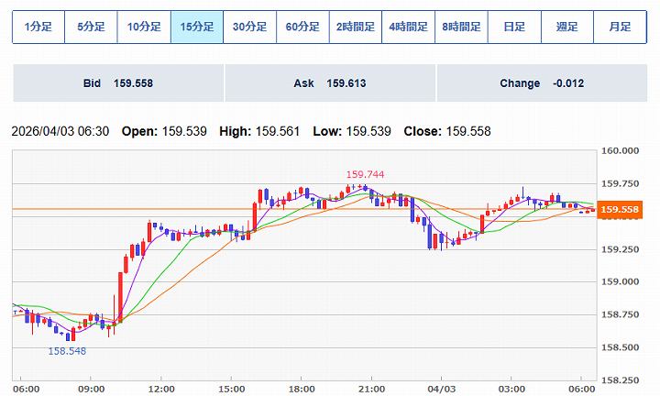Image resolution: width=660 pixels, height=396 pixels.
Task: Choose the 4時間足 interval tab
Action: [409, 27]
